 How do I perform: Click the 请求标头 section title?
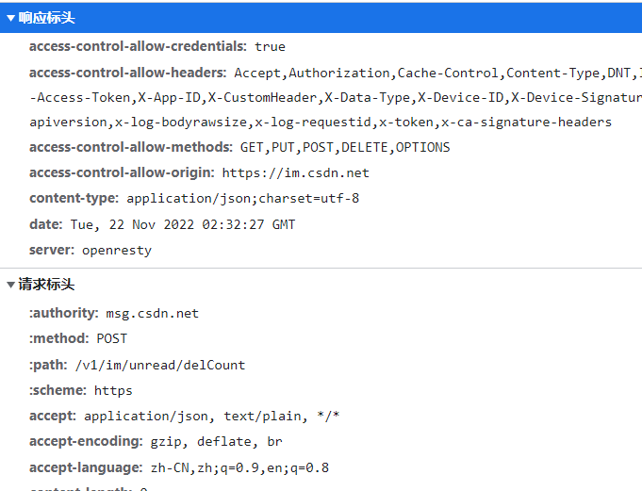(46, 285)
